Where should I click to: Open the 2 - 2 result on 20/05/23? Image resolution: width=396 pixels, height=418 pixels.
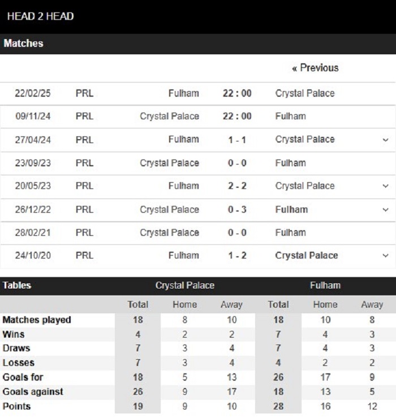[237, 186]
